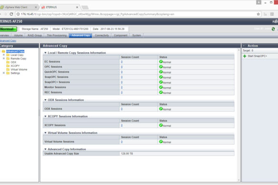
Task: Click the Advanced Copy breadcrumb link
Action: point(8,41)
